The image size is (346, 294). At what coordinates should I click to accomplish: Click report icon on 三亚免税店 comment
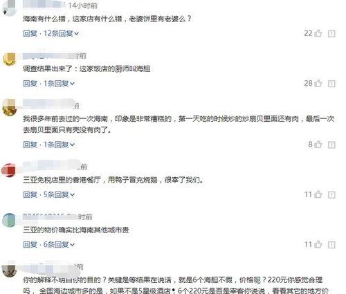pyautogui.click(x=331, y=195)
